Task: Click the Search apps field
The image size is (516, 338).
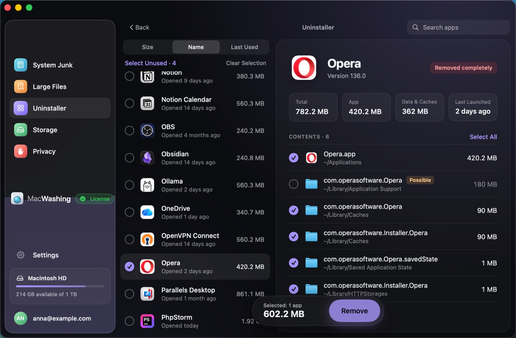Action: [x=458, y=27]
